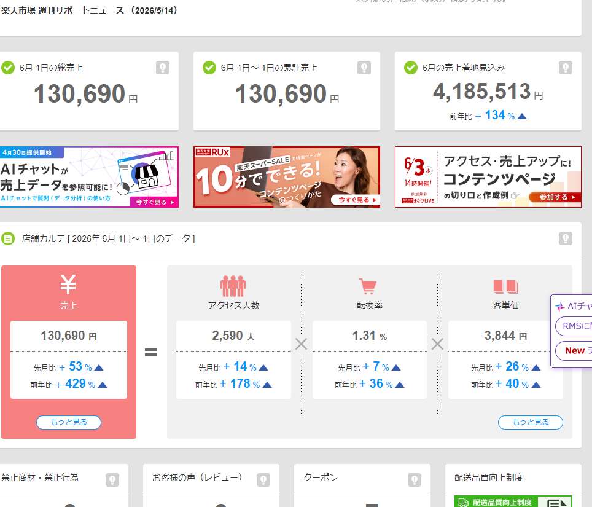
Task: Click help icon on 累計売上 card
Action: [x=364, y=68]
